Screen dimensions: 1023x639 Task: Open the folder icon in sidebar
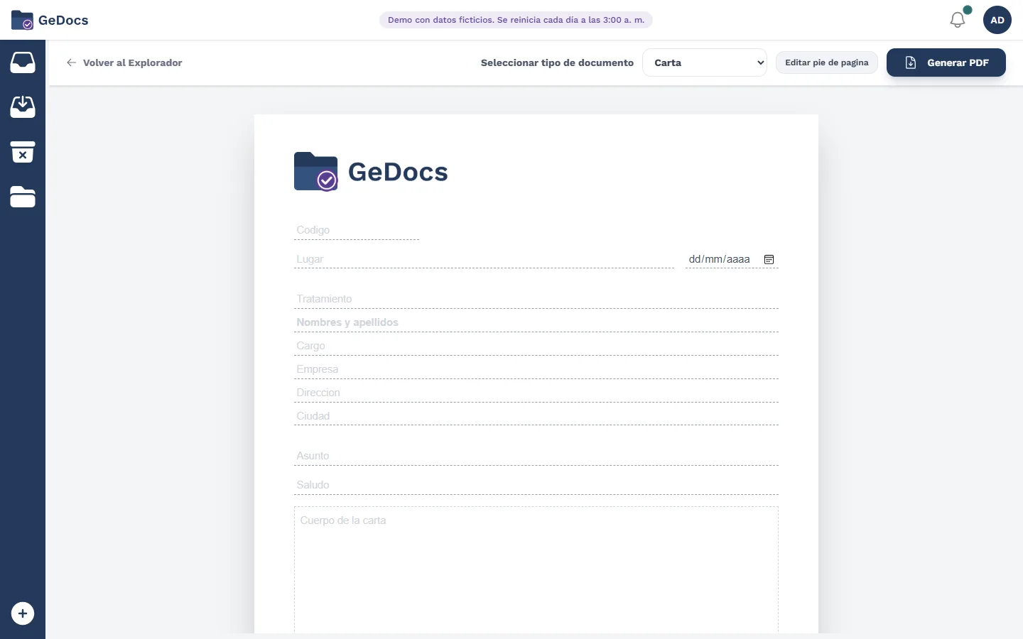23,197
